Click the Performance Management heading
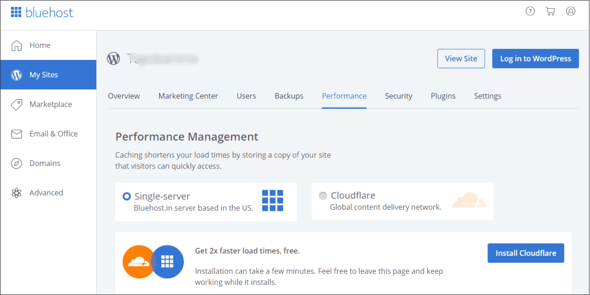 pyautogui.click(x=187, y=137)
